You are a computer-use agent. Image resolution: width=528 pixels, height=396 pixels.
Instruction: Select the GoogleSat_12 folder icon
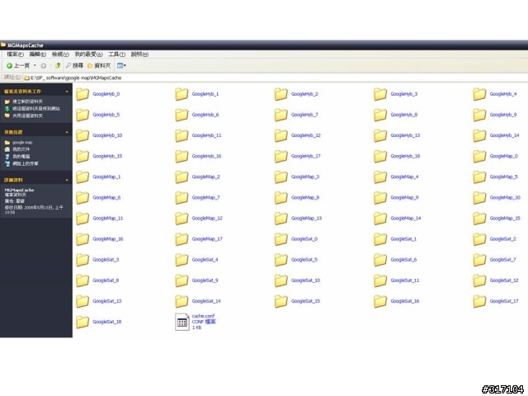click(479, 280)
